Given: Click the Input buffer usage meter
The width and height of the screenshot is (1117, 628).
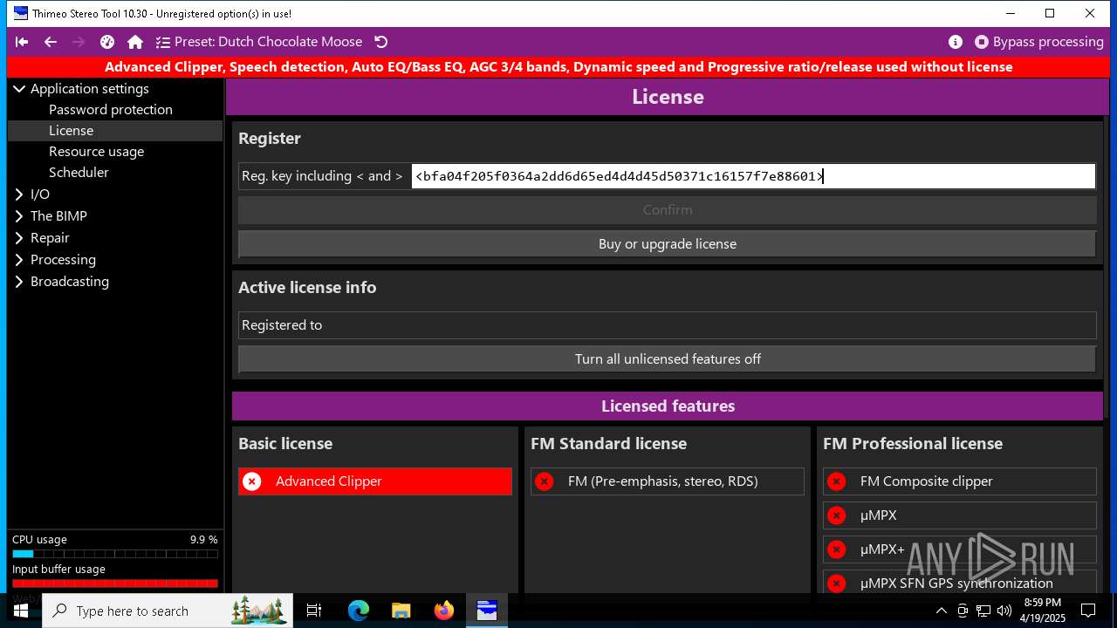Looking at the screenshot, I should coord(115,584).
